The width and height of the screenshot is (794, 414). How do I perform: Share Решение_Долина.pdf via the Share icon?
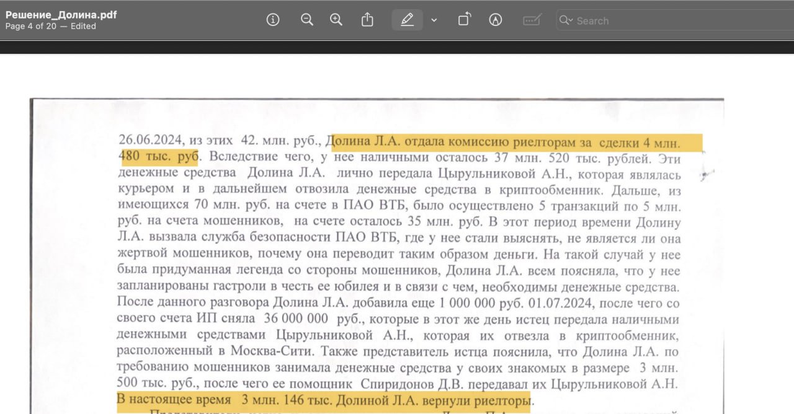click(x=367, y=19)
